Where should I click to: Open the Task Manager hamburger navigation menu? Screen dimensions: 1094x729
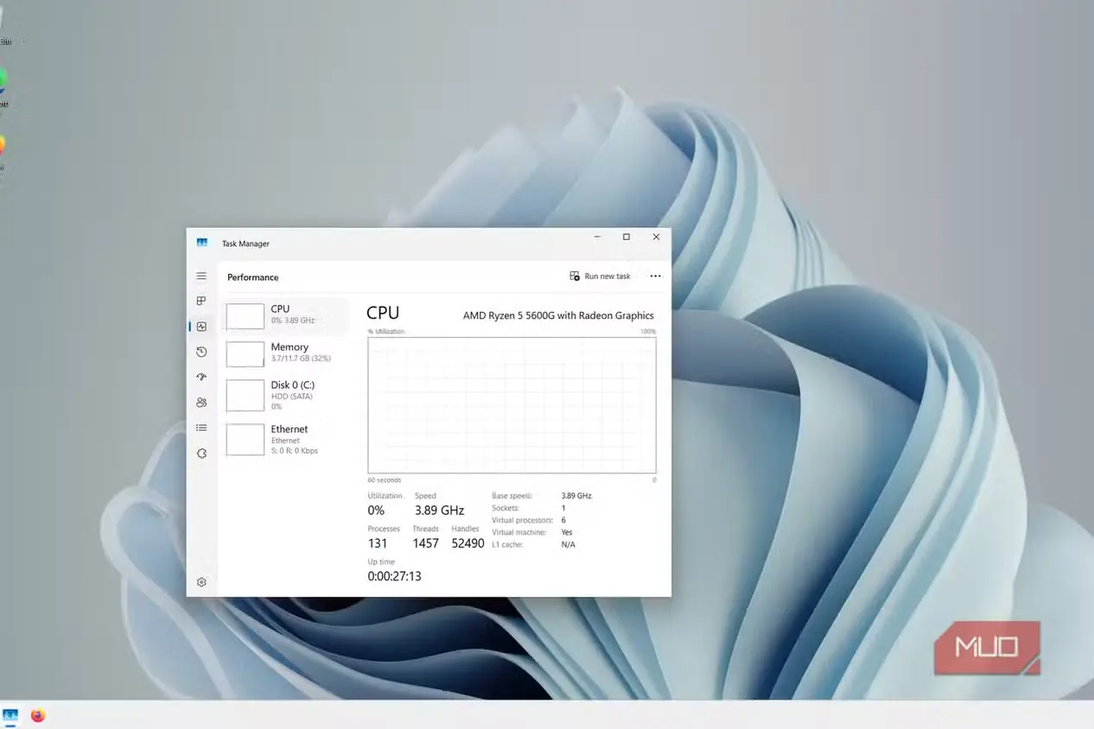201,276
